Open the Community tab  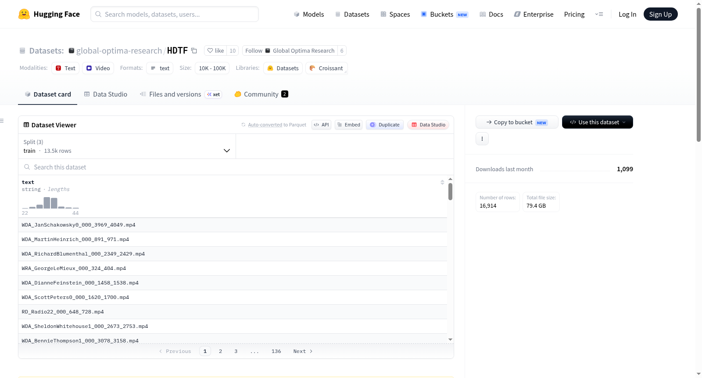(261, 94)
